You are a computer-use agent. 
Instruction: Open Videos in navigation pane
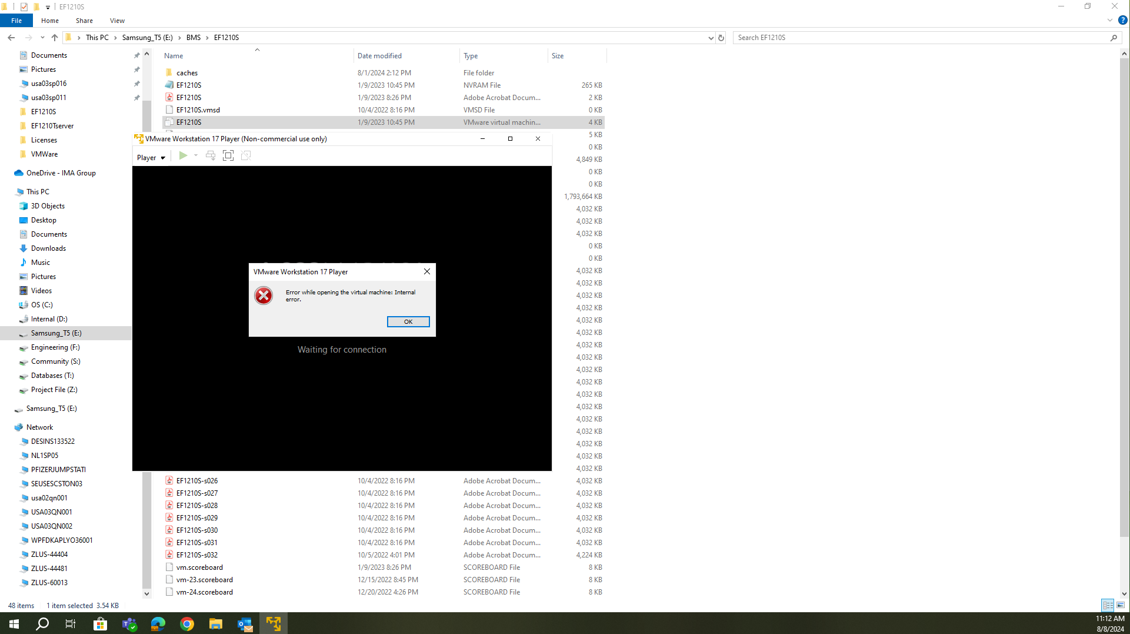coord(41,291)
